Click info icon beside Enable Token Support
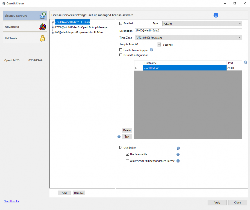 151,50
